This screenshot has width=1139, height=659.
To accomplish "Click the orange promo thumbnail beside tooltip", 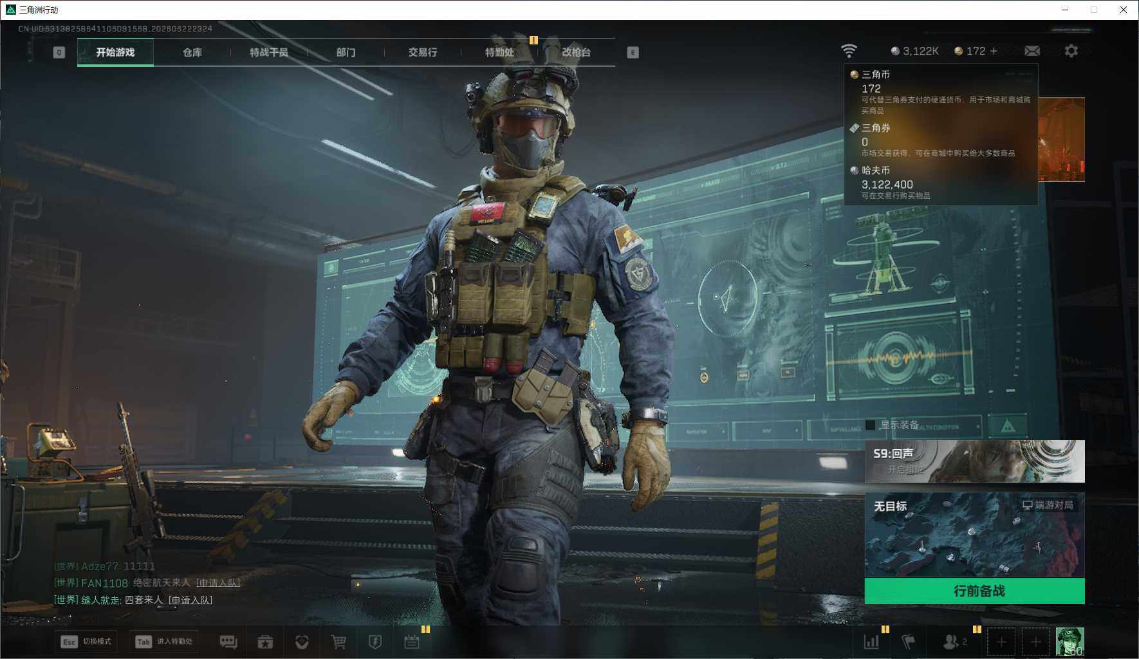I will [x=1061, y=140].
